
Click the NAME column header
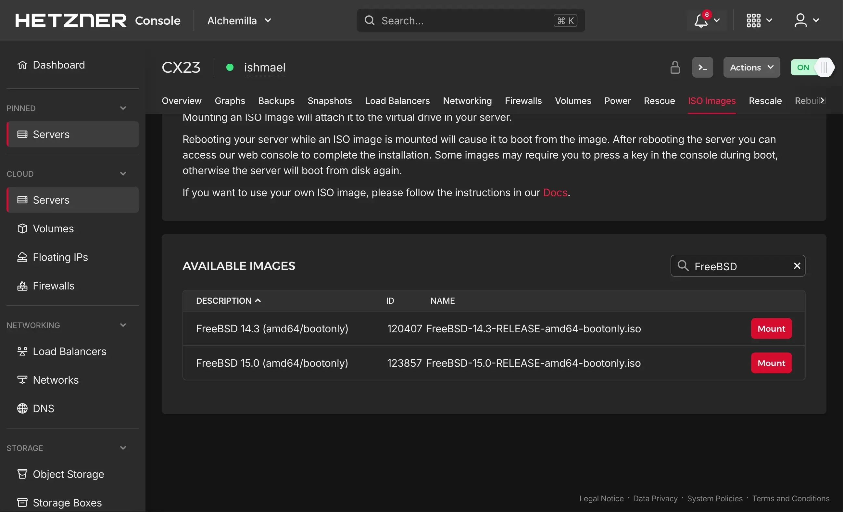pos(442,301)
